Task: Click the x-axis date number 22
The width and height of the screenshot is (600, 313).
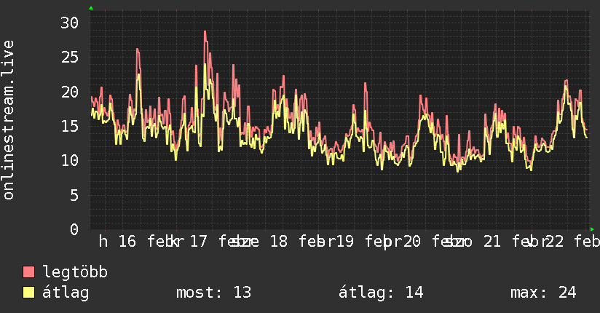Action: coord(554,242)
